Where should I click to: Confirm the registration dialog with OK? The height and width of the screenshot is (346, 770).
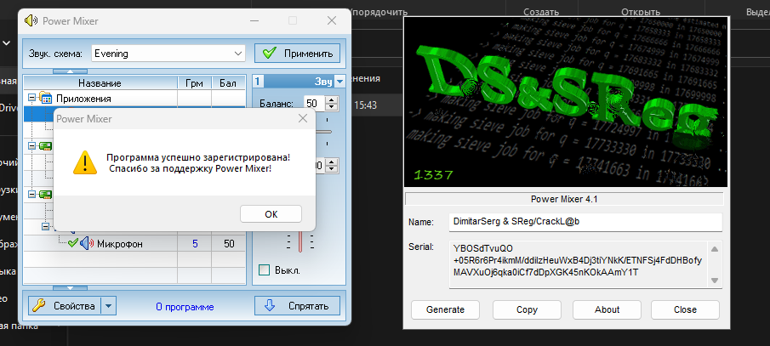271,214
